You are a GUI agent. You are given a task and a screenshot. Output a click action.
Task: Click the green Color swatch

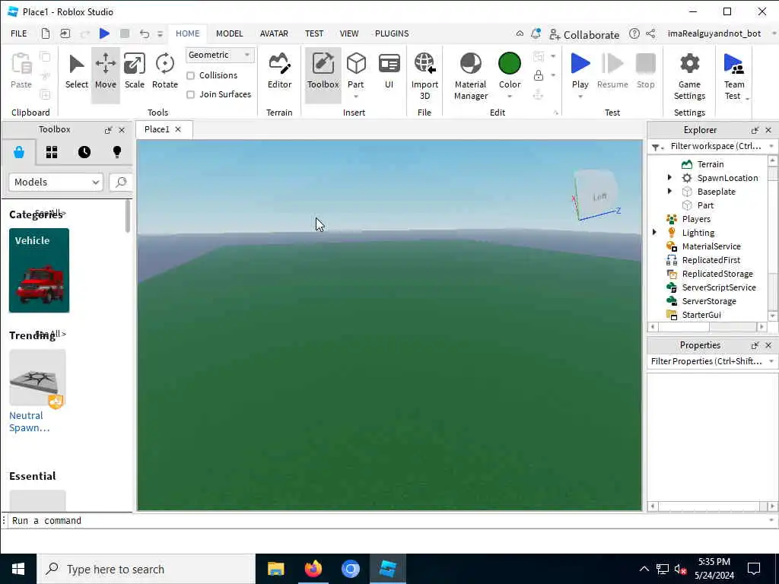(x=509, y=64)
